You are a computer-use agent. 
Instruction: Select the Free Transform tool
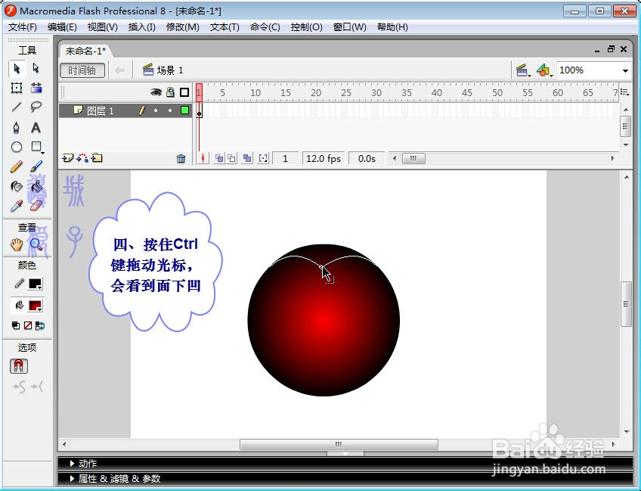(17, 89)
